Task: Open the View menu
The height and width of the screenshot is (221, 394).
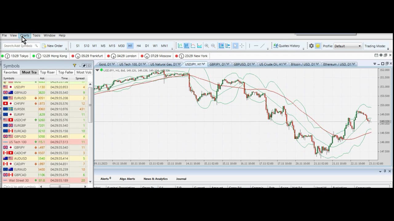Action: pos(13,35)
